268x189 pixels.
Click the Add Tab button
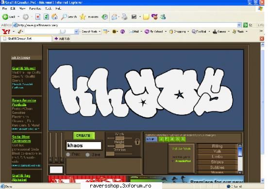point(62,39)
